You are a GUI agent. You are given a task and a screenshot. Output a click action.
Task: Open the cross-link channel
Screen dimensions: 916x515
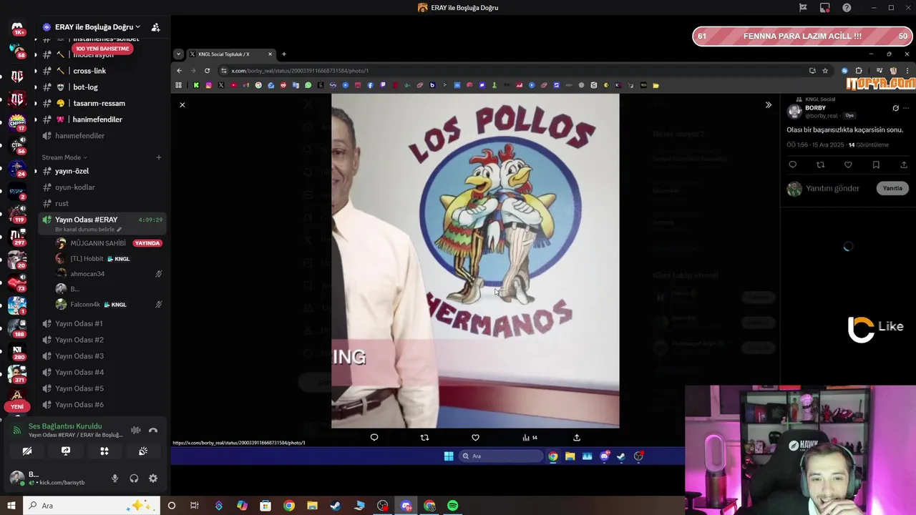coord(89,71)
